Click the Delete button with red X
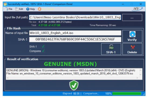 pyautogui.click(x=132, y=49)
